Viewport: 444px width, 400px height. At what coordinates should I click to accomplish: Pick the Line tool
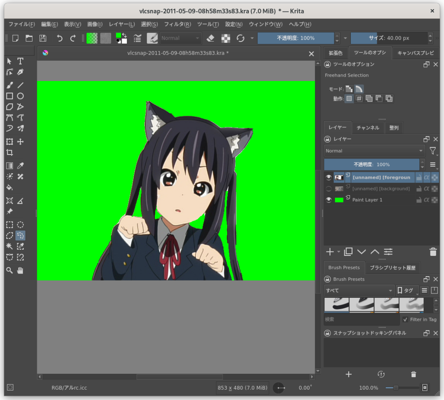click(20, 85)
